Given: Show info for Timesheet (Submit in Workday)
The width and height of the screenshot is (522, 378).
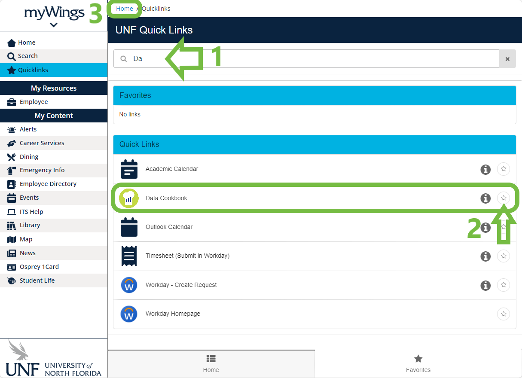Looking at the screenshot, I should [485, 256].
